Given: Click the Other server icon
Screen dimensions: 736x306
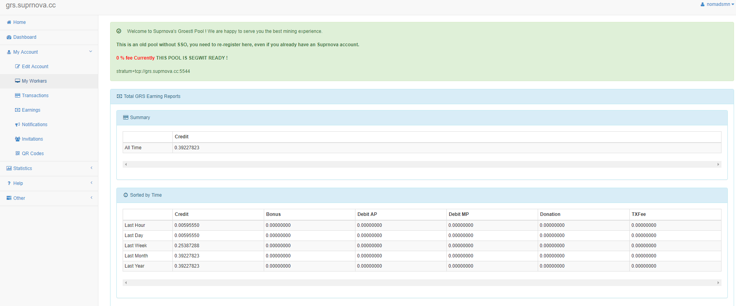Looking at the screenshot, I should (x=9, y=198).
